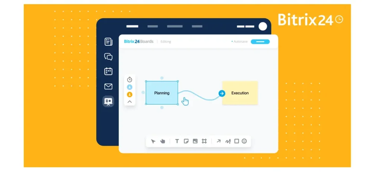Select the frame tool icon

click(x=204, y=141)
